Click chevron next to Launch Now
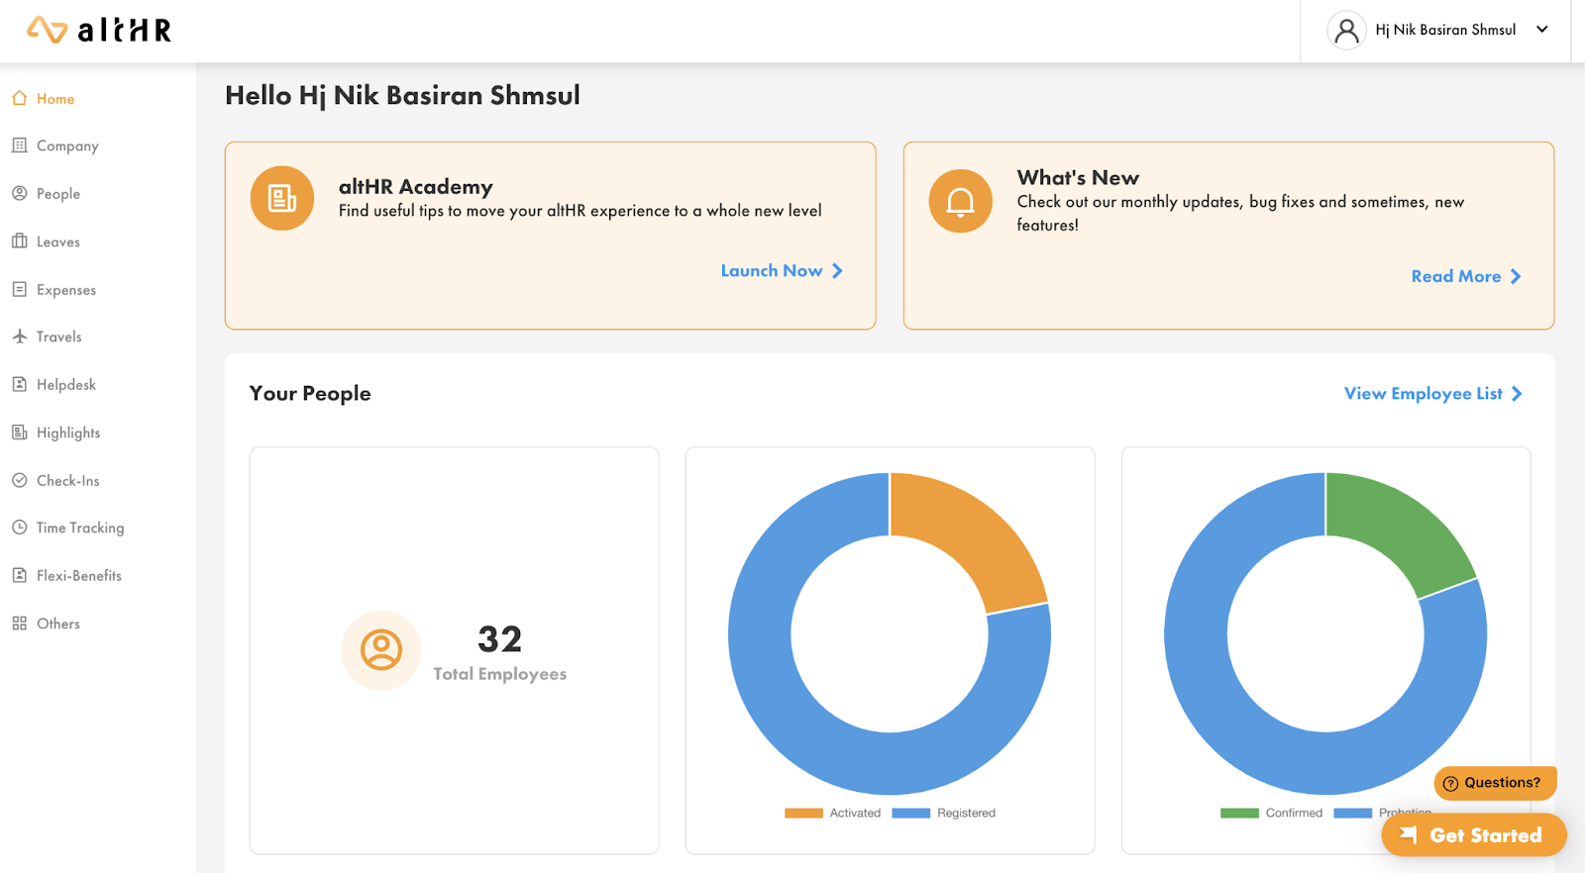This screenshot has width=1585, height=873. click(x=837, y=270)
